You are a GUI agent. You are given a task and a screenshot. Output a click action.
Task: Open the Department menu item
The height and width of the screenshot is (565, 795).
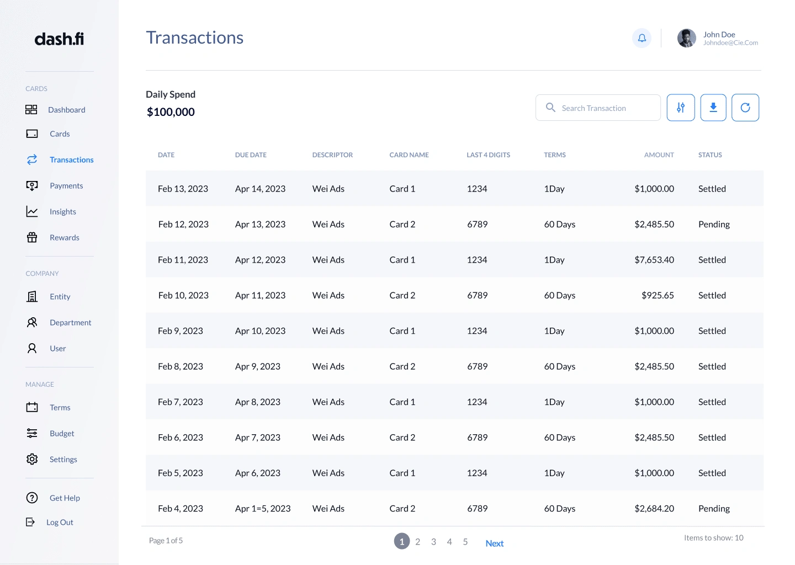click(x=71, y=322)
